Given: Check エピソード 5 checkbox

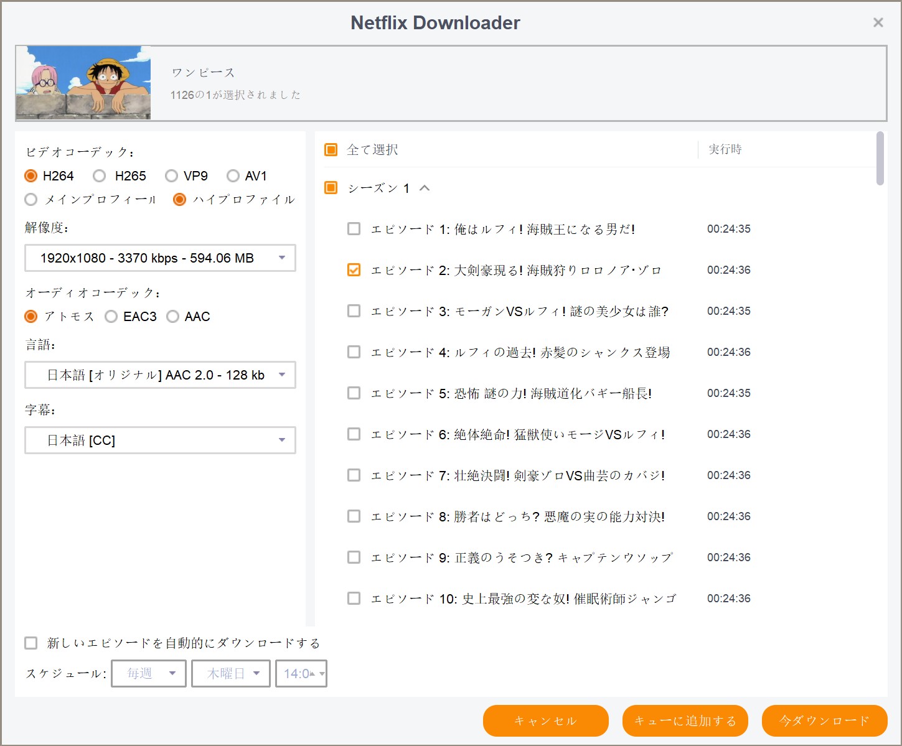Looking at the screenshot, I should point(354,393).
